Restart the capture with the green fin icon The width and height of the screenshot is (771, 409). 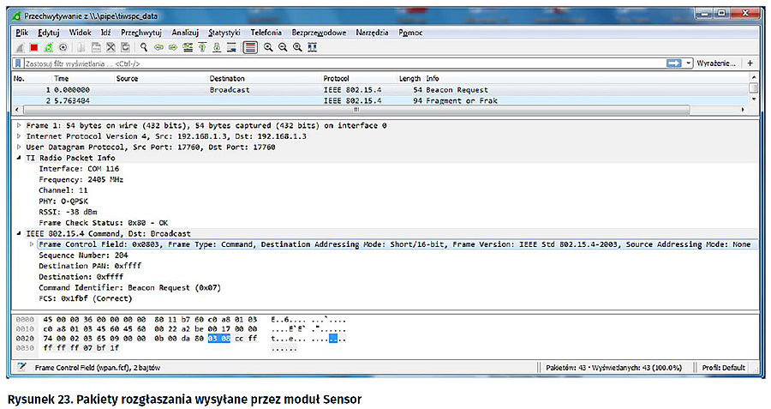pos(48,47)
